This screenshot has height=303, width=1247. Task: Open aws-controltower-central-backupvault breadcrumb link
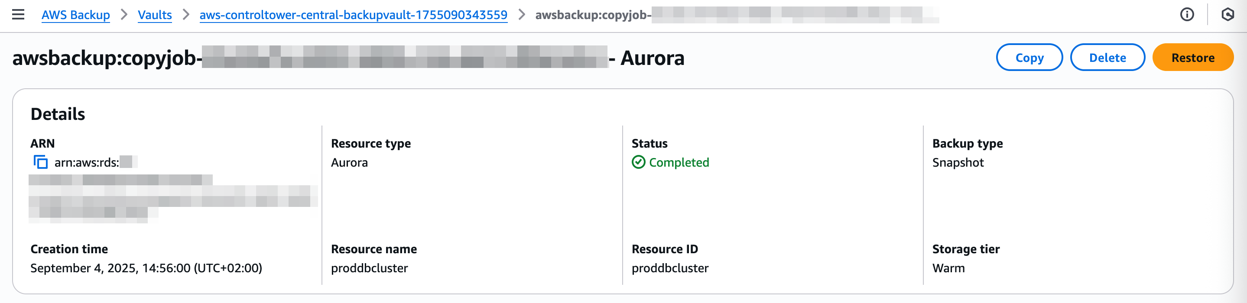(354, 15)
